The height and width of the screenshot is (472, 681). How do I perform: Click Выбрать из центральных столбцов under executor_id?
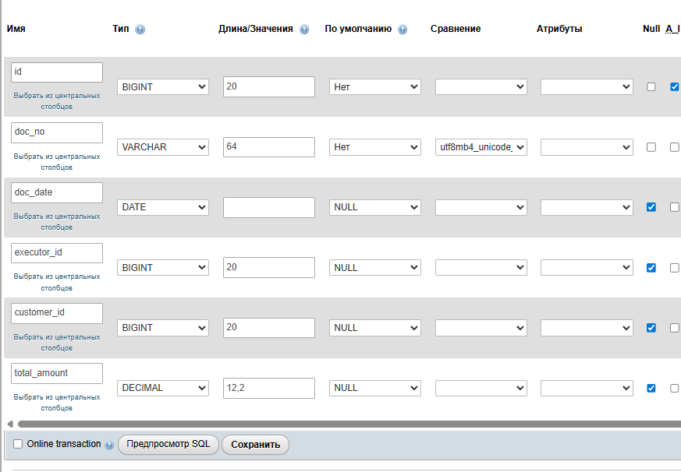click(57, 281)
